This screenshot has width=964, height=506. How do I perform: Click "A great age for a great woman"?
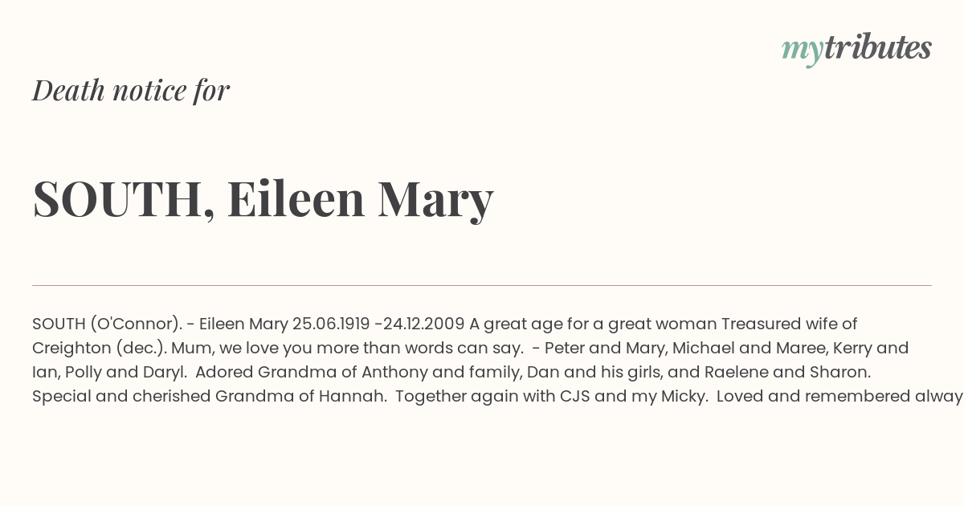[x=593, y=324]
